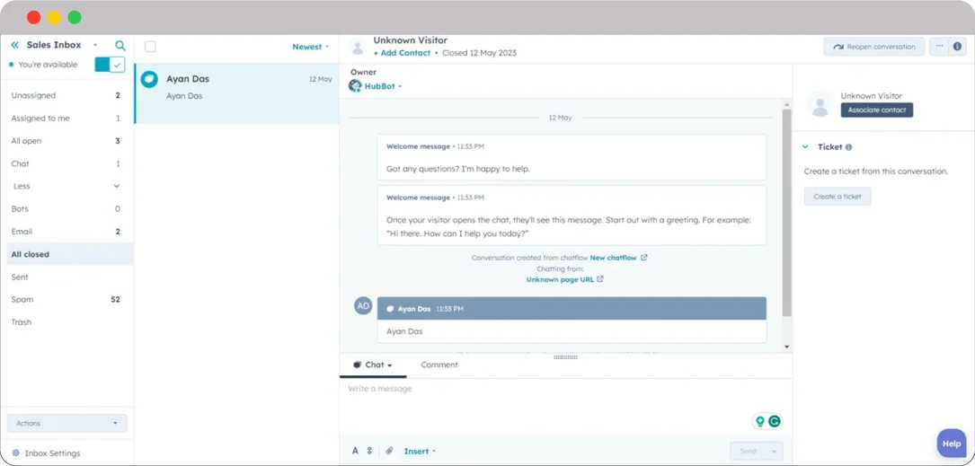Click the AD initials avatar
Image resolution: width=975 pixels, height=466 pixels.
point(363,305)
